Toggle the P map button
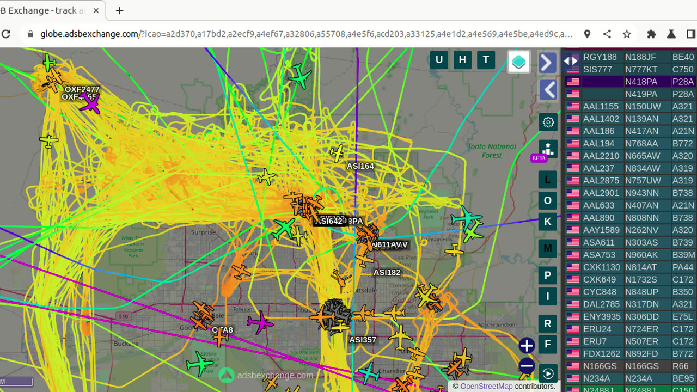Viewport: 697px width, 392px height. tap(548, 275)
